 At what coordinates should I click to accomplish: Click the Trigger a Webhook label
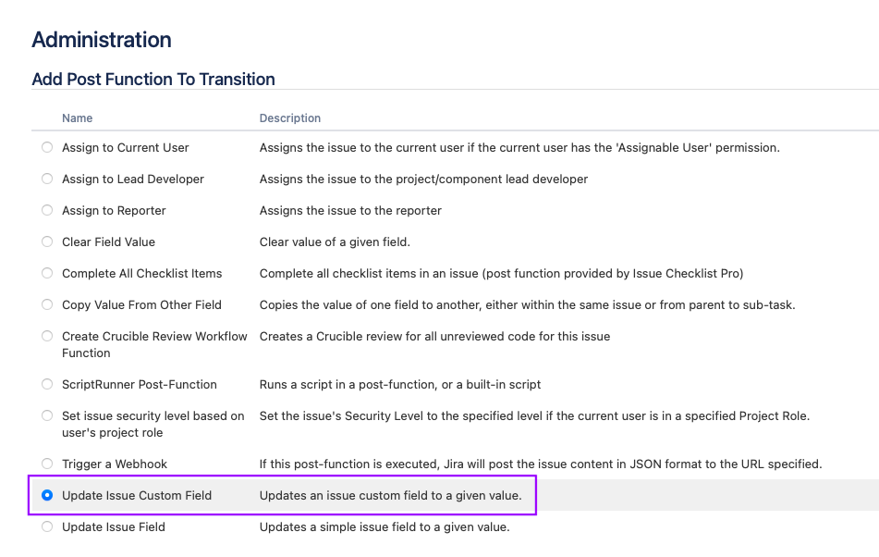point(115,464)
